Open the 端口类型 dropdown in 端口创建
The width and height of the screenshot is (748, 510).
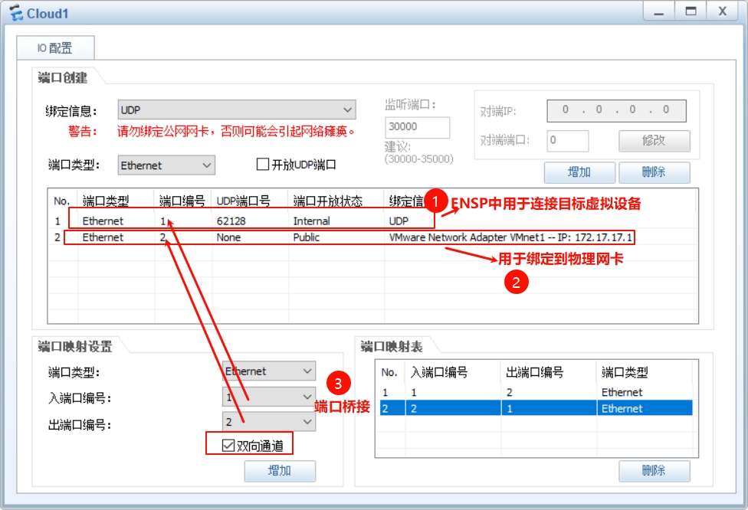pyautogui.click(x=166, y=165)
